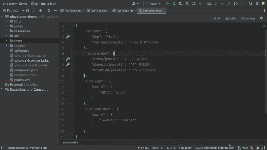Click UTF-8 encoding in status bar

(171, 148)
